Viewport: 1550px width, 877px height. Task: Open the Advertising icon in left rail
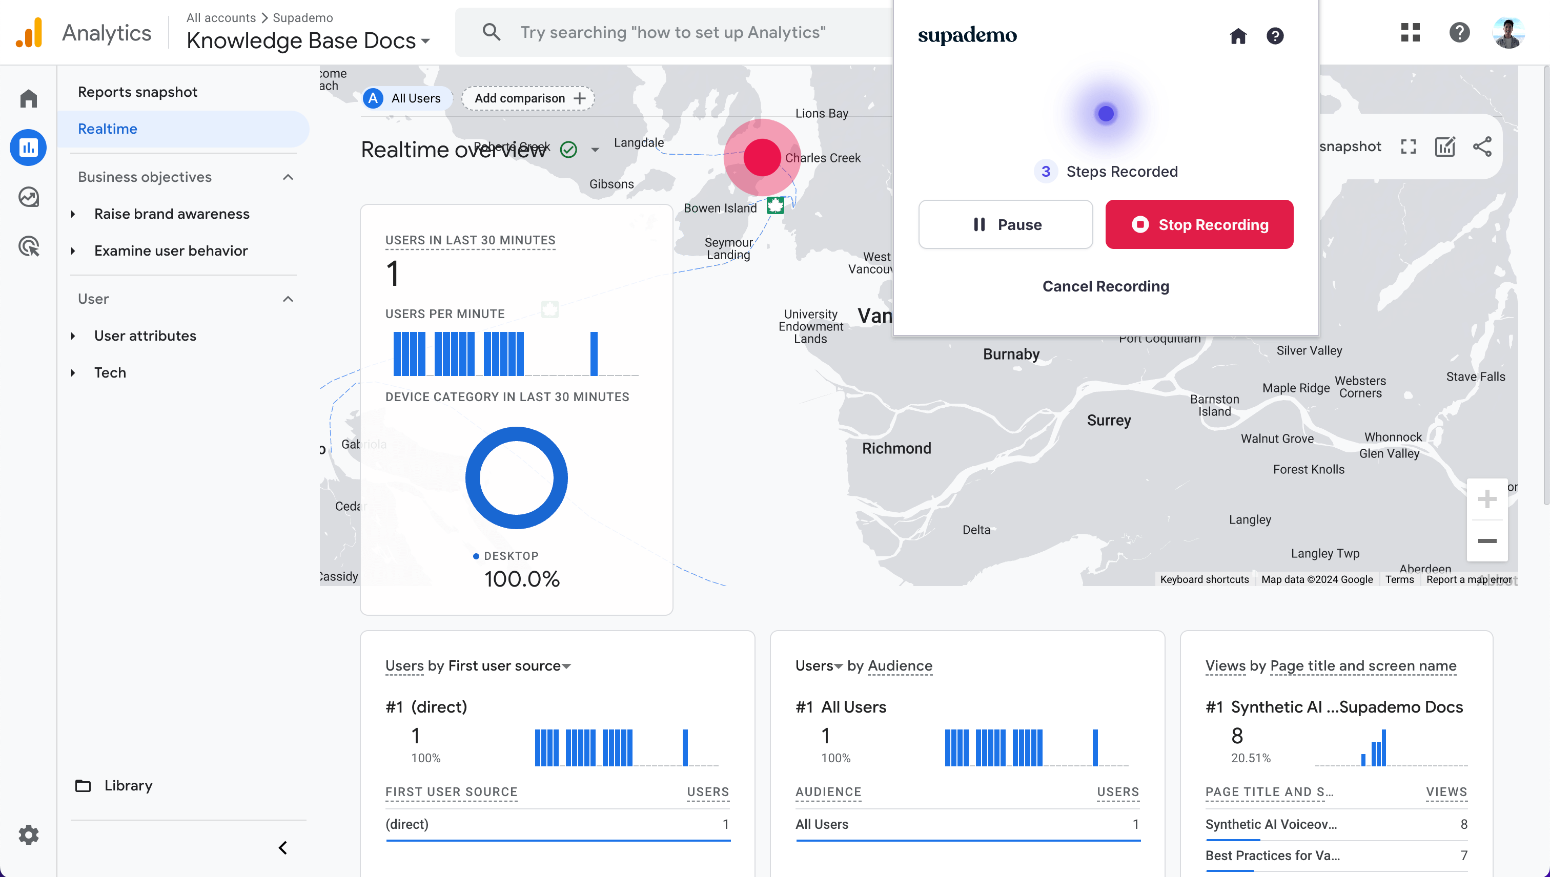click(28, 246)
